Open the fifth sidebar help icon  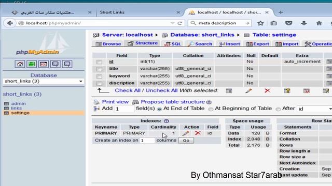67,64
